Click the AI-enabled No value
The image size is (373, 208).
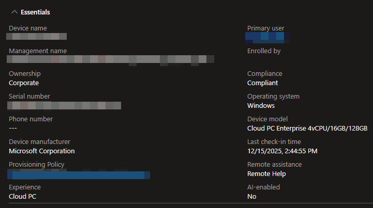pos(251,196)
